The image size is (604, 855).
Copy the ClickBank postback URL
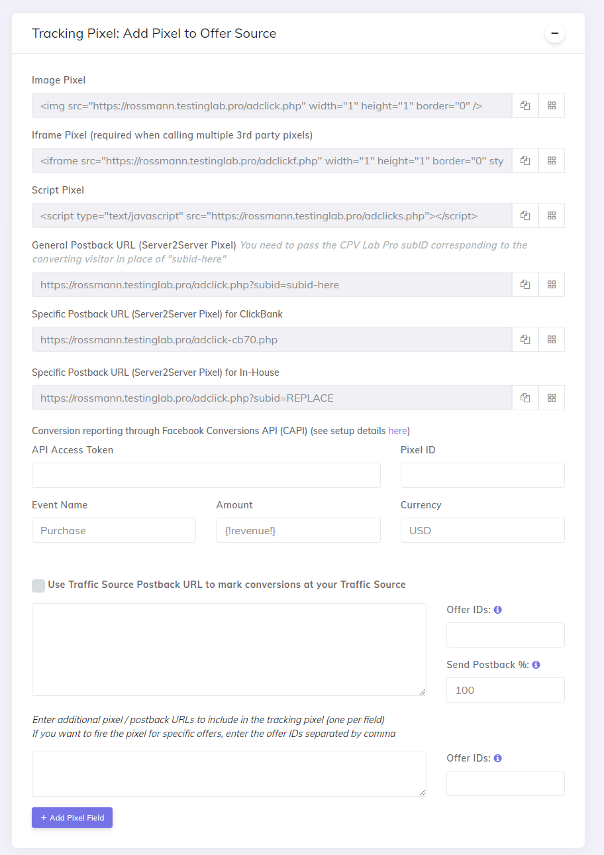(525, 339)
